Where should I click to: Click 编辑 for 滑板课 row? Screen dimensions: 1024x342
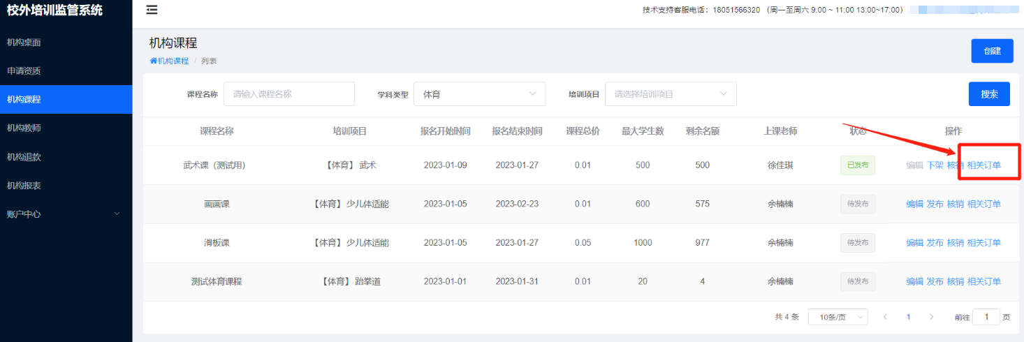pos(914,243)
